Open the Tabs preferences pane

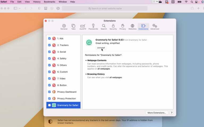pyautogui.click(x=73, y=27)
